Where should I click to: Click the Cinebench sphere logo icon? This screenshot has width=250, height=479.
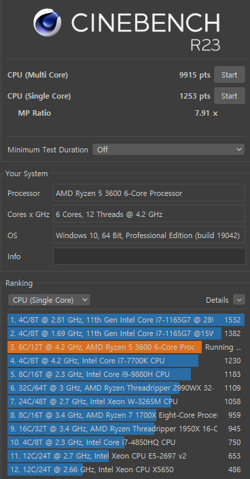point(48,22)
